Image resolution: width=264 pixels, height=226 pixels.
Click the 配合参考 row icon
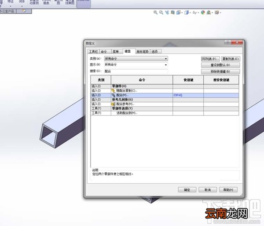114,104
